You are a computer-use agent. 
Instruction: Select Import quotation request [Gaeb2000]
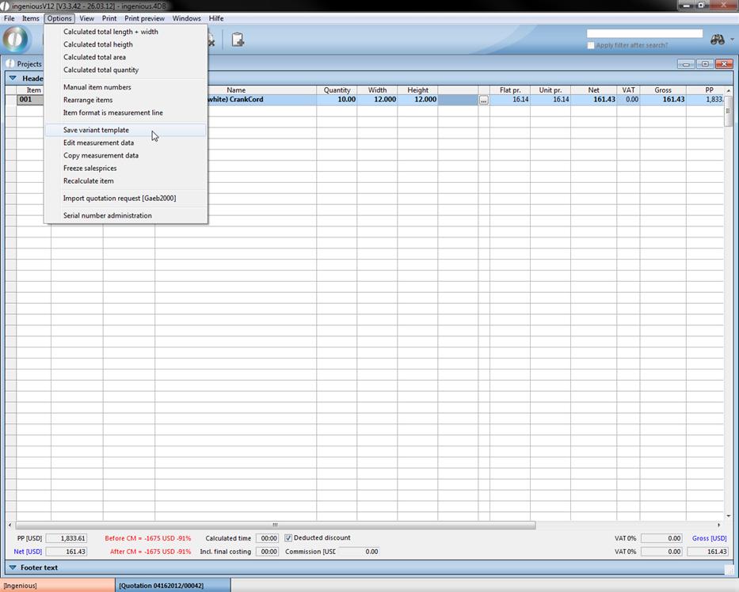[x=119, y=198]
